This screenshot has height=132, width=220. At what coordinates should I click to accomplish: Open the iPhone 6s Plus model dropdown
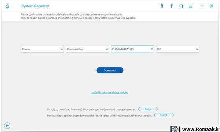[87, 49]
